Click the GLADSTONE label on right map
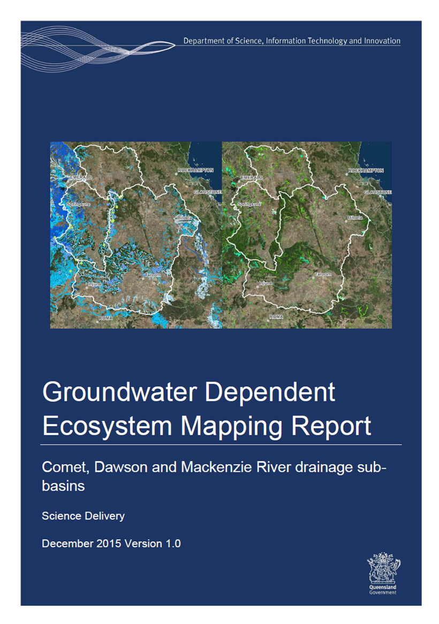The width and height of the screenshot is (439, 624). [377, 192]
